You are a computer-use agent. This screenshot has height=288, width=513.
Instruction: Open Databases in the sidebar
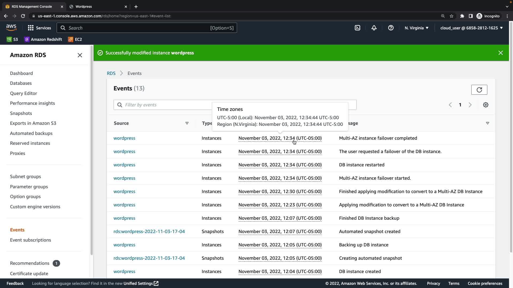coord(21,83)
